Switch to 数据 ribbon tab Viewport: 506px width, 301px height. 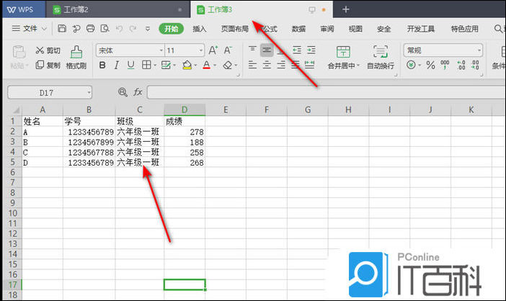coord(298,29)
